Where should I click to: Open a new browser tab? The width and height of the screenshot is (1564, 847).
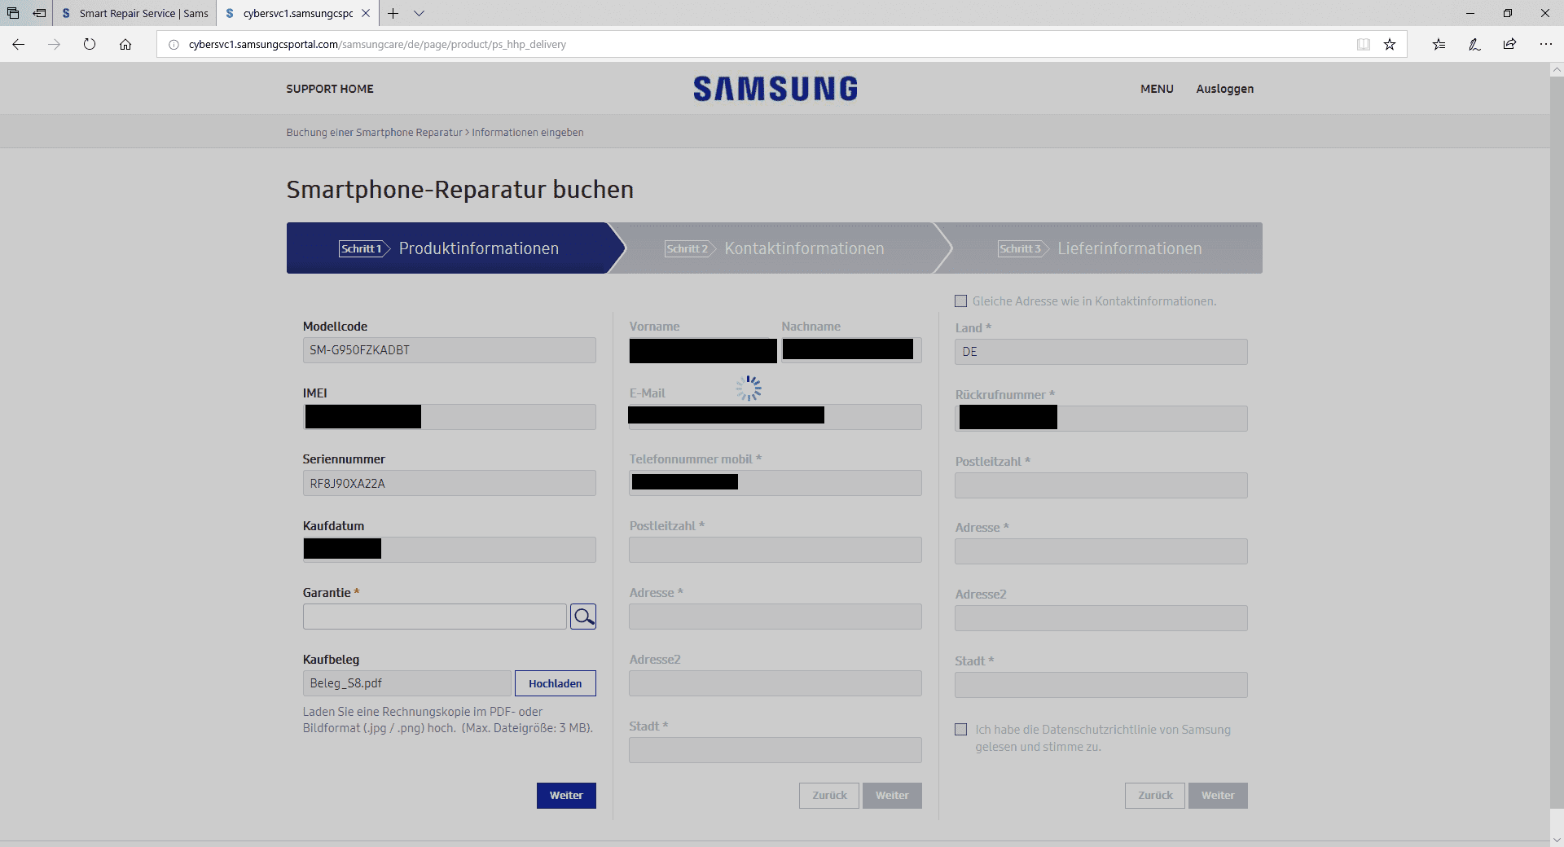[x=393, y=13]
